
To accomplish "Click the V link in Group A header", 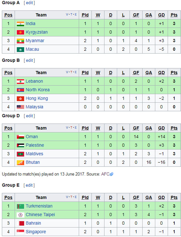I will [67, 14].
